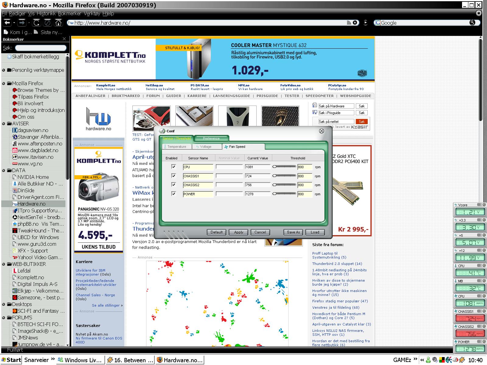Open settings on the CHASSIS2 fan gadget
Viewport: 487px width, 365px height.
[x=479, y=326]
